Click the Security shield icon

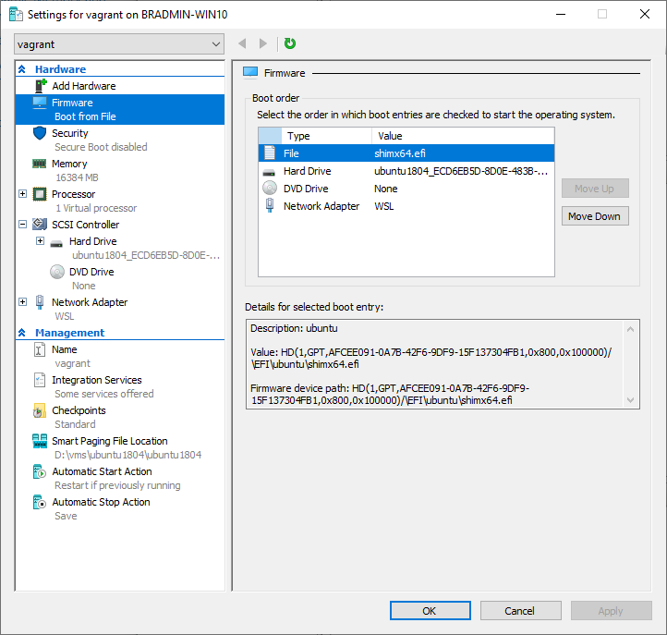(40, 133)
